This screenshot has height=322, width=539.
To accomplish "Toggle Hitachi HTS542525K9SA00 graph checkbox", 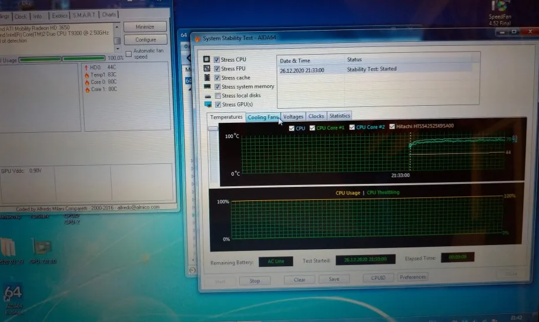I will [x=392, y=126].
